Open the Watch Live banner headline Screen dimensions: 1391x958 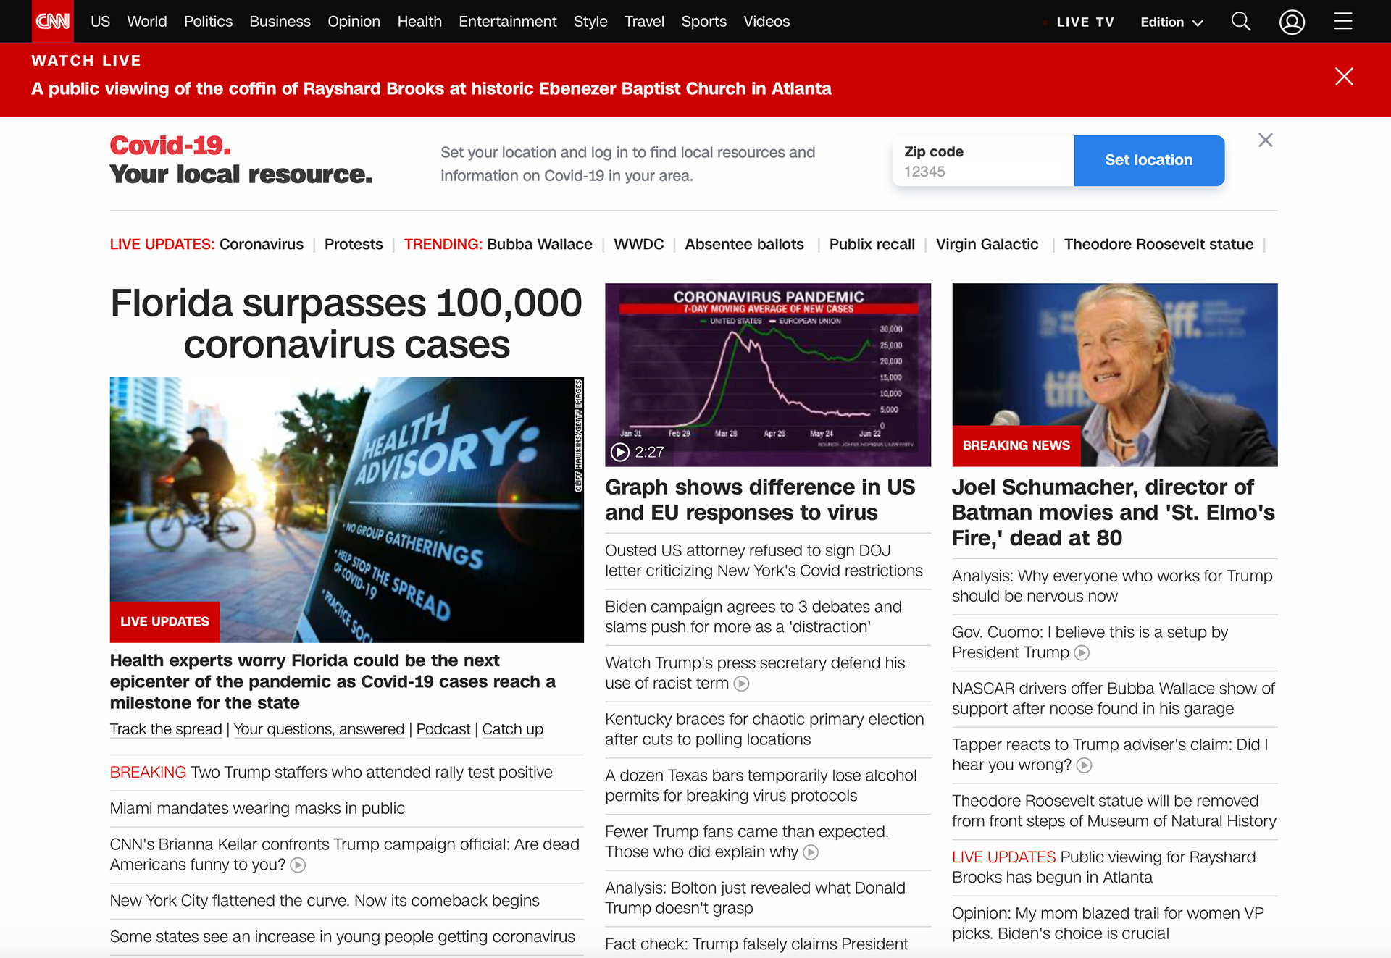431,89
